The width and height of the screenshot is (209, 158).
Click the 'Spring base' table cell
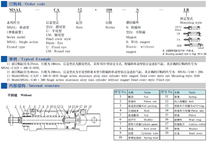click(143, 138)
